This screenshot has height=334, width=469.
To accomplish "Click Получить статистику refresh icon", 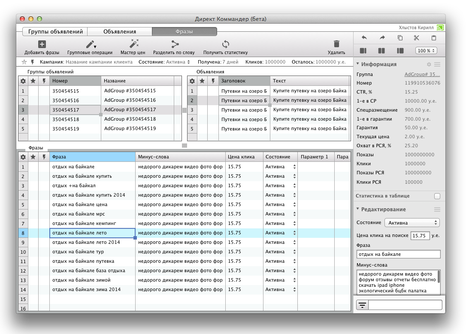I will [225, 44].
